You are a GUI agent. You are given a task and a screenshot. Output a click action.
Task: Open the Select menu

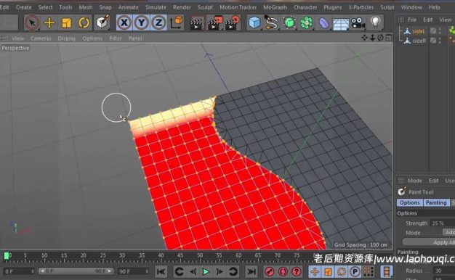(x=45, y=7)
